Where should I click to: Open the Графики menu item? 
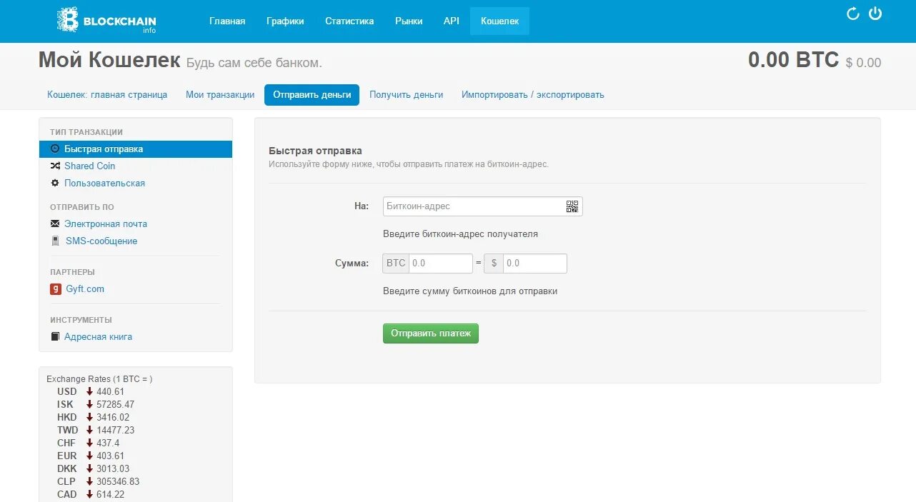pyautogui.click(x=285, y=21)
